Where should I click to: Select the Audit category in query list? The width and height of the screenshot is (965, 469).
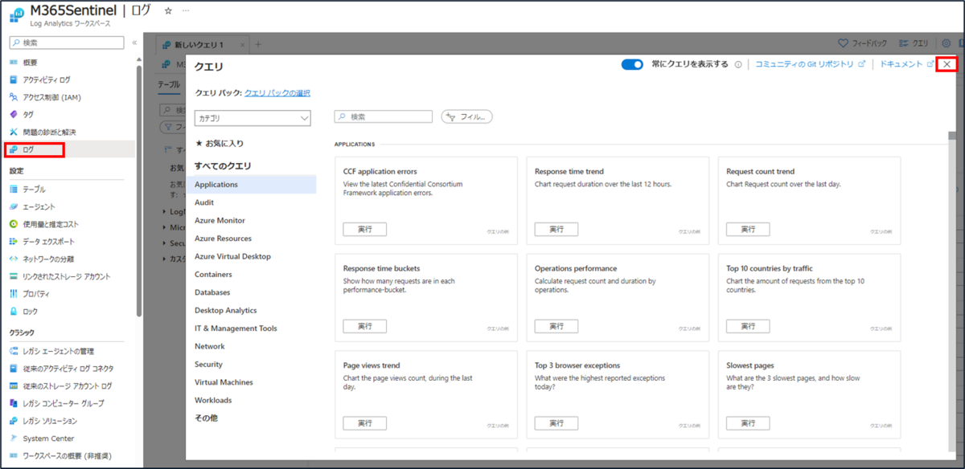pyautogui.click(x=203, y=202)
